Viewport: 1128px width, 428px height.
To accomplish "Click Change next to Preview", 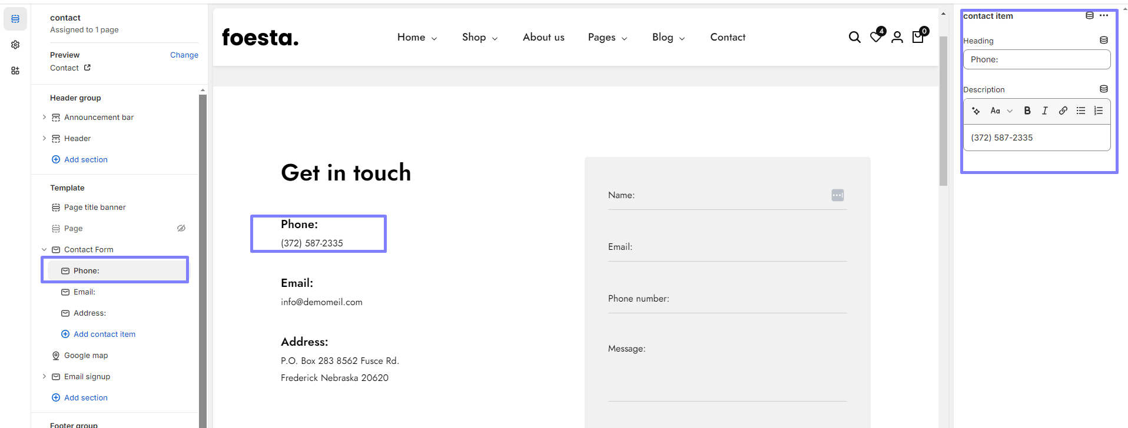I will [184, 55].
